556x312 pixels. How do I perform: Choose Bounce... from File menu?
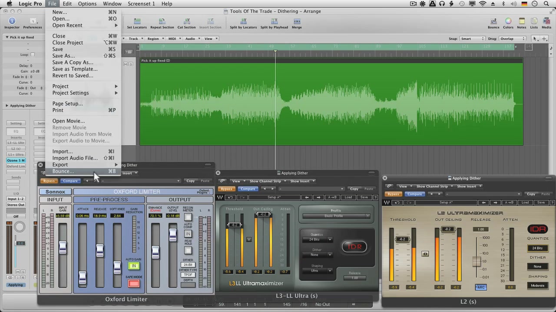(x=83, y=171)
